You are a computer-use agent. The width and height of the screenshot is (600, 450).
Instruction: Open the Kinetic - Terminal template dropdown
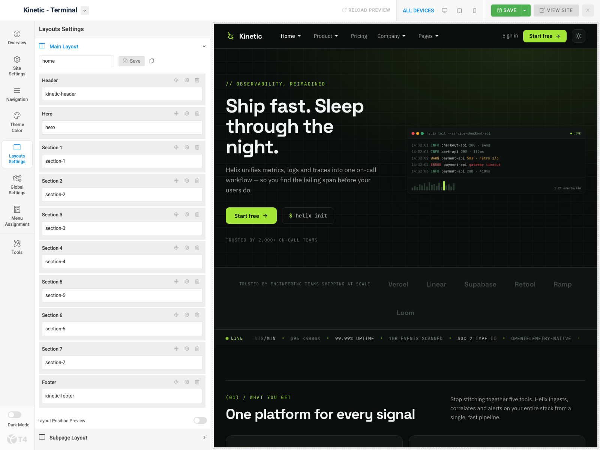point(85,10)
